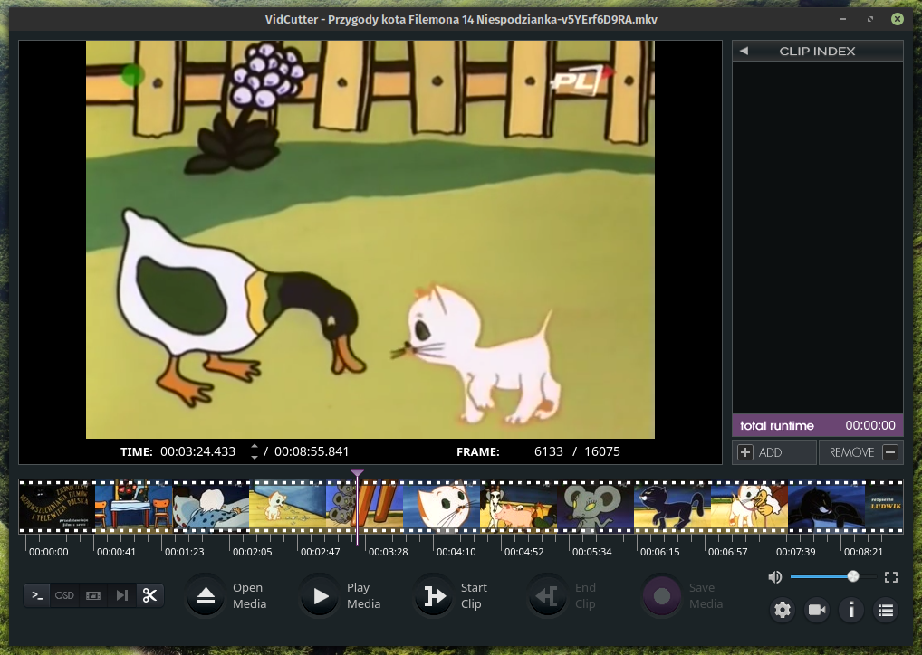
Task: Click the Open Media eject icon
Action: click(x=206, y=596)
